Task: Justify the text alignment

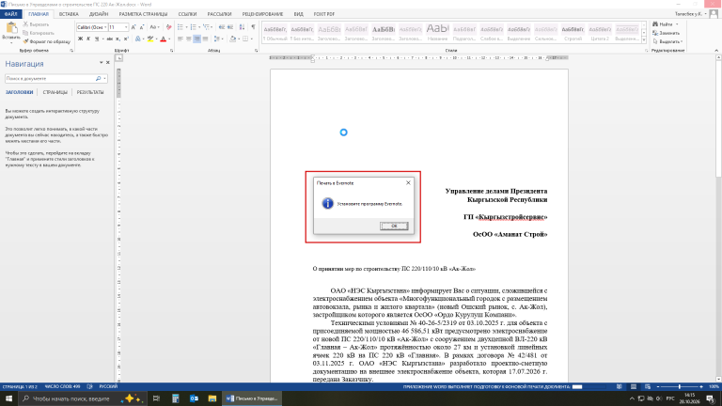Action: point(205,39)
